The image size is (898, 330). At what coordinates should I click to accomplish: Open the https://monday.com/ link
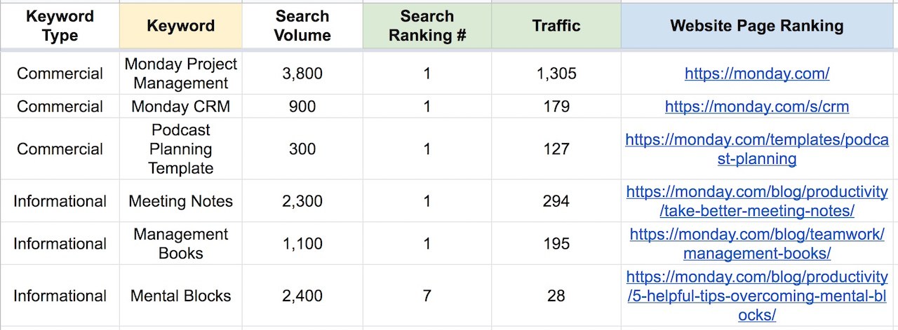pyautogui.click(x=757, y=74)
